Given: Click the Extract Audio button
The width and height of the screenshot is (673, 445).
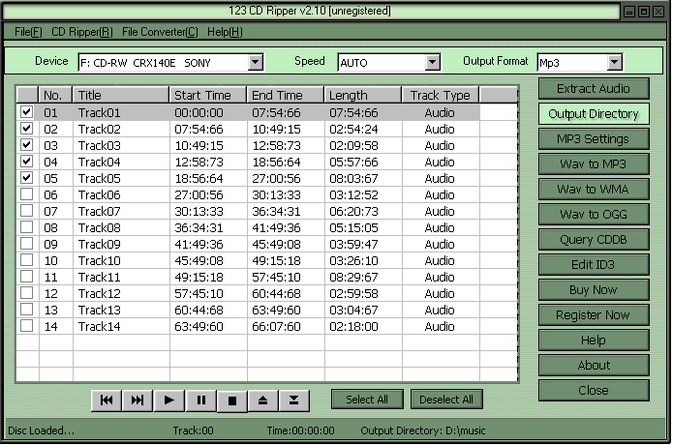Looking at the screenshot, I should coord(594,89).
